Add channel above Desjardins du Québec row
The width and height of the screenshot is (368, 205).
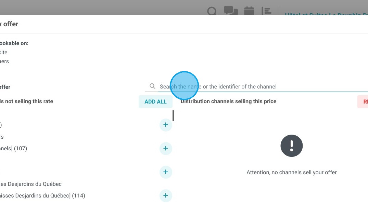coord(166,172)
